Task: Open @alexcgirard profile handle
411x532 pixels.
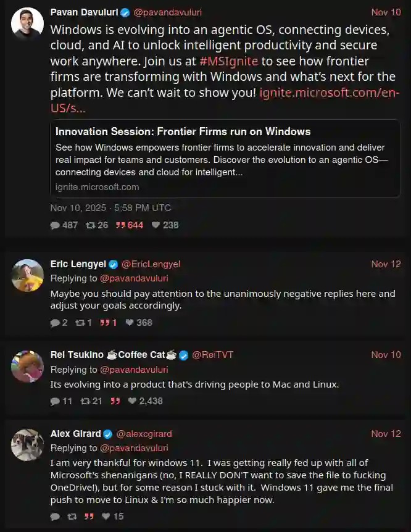Action: (x=144, y=434)
